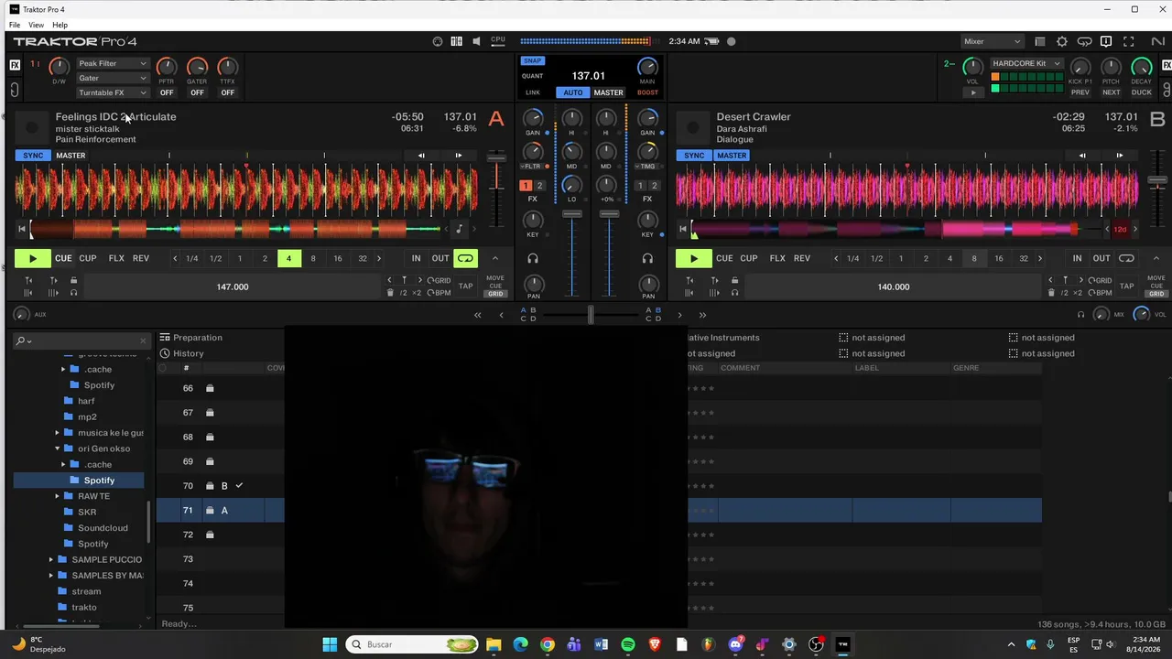Click the fullscreen icon in header

pos(1129,41)
